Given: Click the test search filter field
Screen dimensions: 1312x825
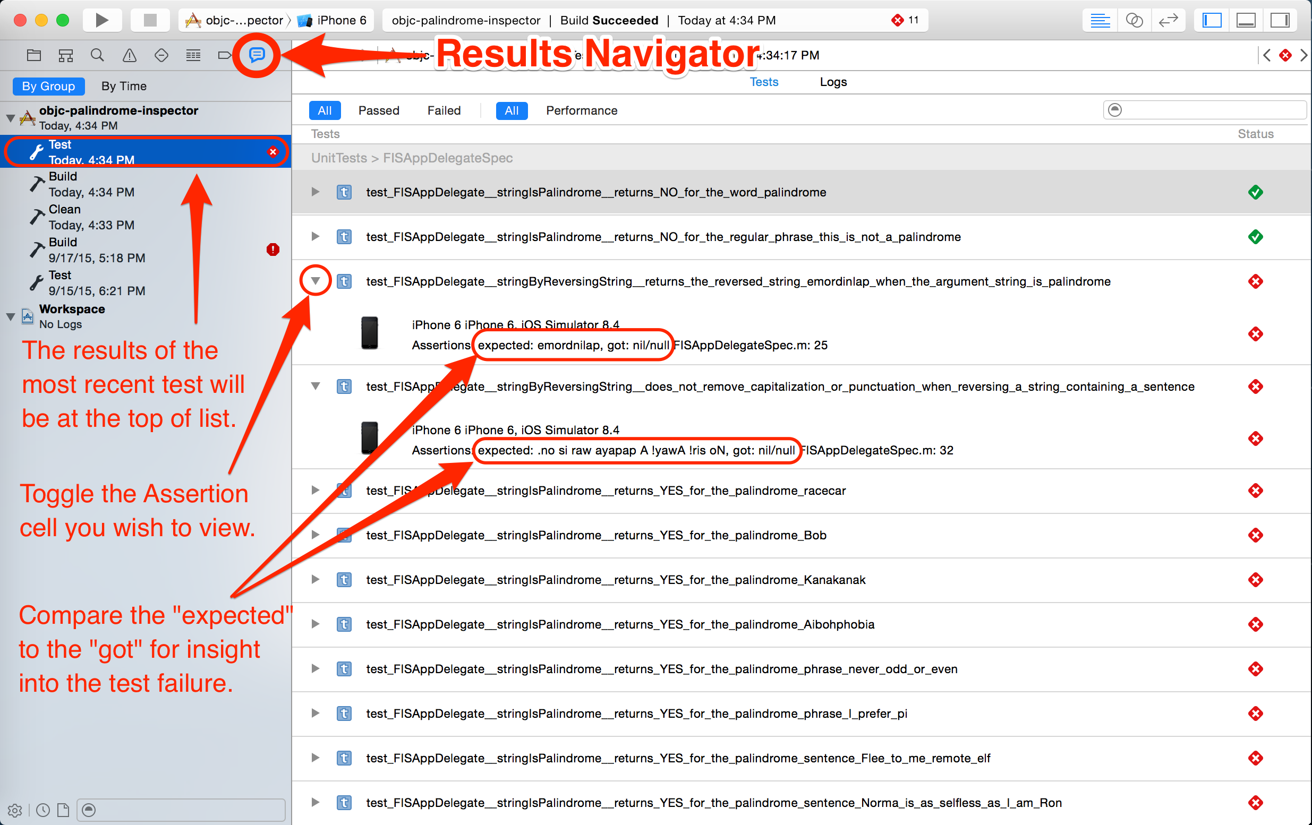Looking at the screenshot, I should click(x=1209, y=110).
